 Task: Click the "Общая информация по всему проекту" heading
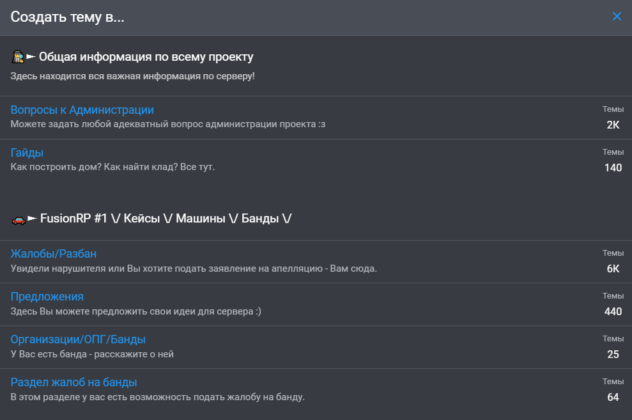(x=146, y=57)
